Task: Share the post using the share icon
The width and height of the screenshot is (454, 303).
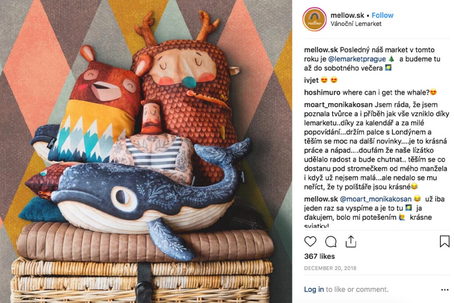Action: [351, 241]
